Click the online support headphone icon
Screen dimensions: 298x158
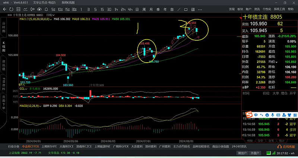[x=279, y=146]
